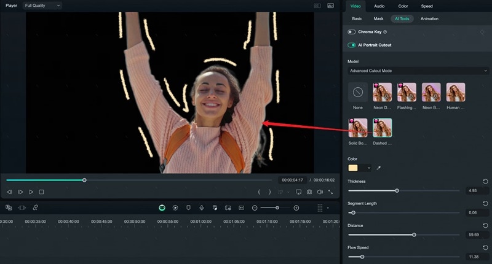
Task: Switch to the Speed tab
Action: point(427,6)
